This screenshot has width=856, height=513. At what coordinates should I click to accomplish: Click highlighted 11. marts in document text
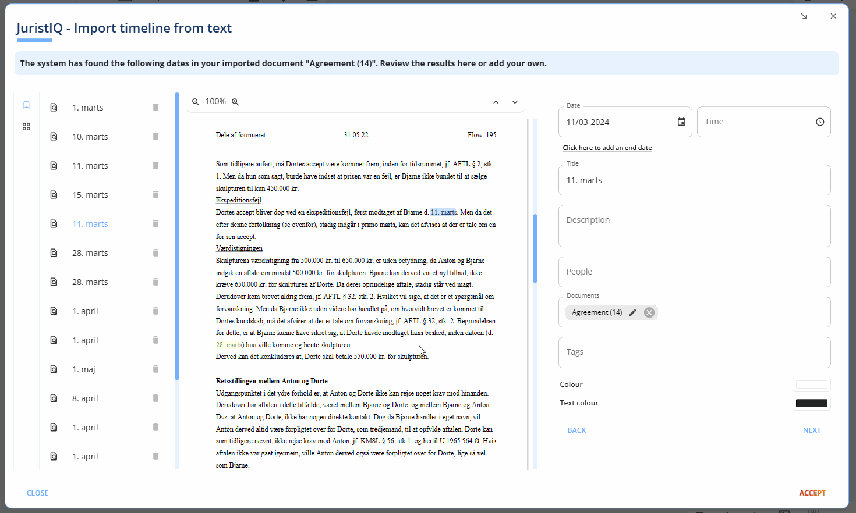444,212
